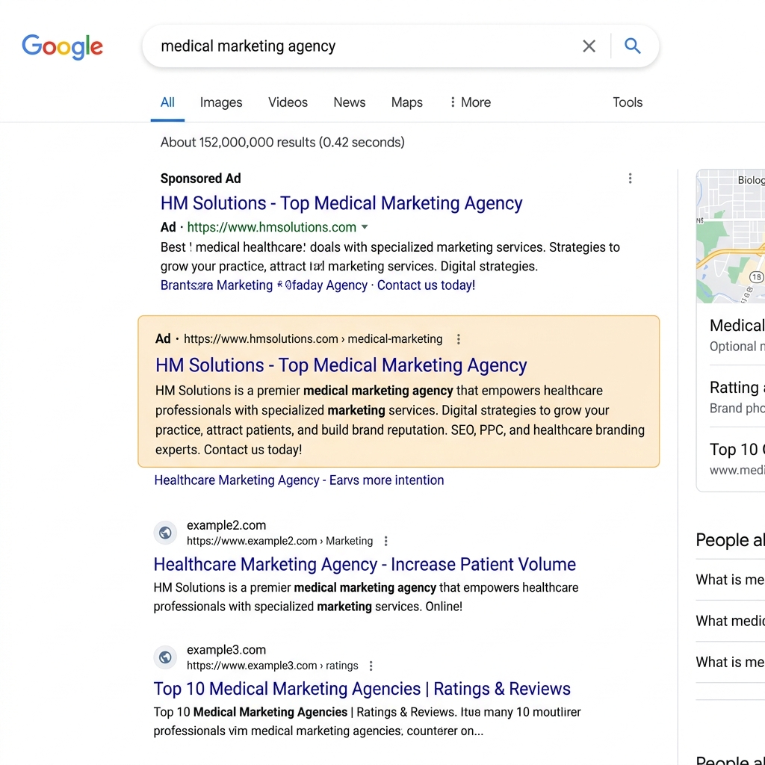
Task: Click the vertical dots icon beside More
Action: click(x=453, y=102)
